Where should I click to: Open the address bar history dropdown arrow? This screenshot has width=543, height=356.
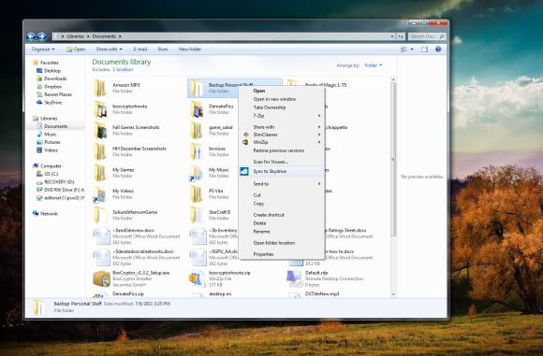pos(392,36)
